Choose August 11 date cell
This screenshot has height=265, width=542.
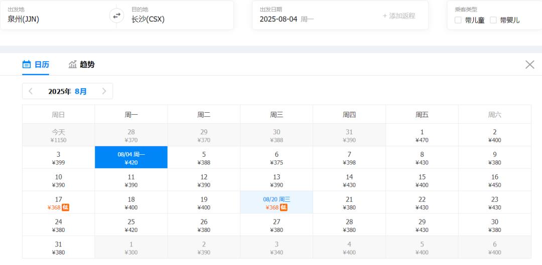[x=131, y=180]
